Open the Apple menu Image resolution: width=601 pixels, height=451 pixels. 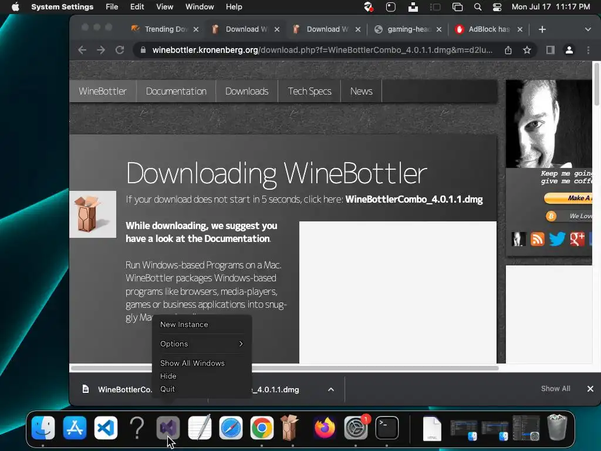pos(15,7)
